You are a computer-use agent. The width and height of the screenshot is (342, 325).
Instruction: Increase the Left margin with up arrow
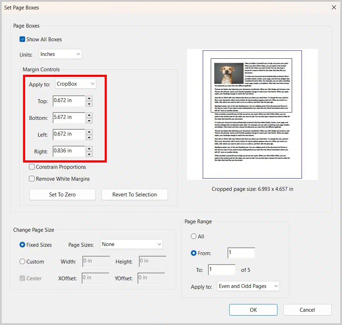(89, 132)
